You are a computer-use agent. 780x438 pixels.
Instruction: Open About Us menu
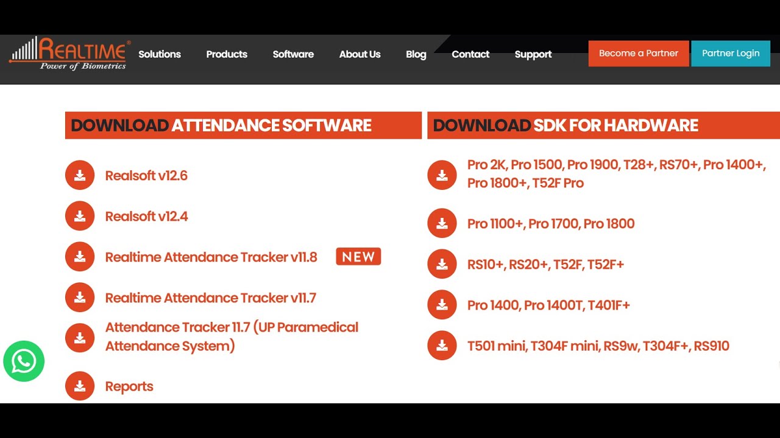(x=360, y=54)
